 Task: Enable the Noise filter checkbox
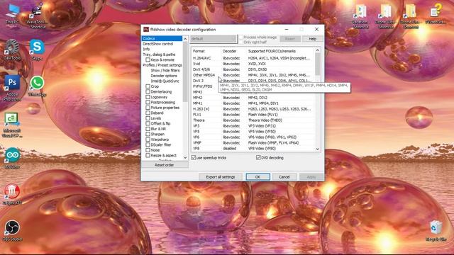148,150
